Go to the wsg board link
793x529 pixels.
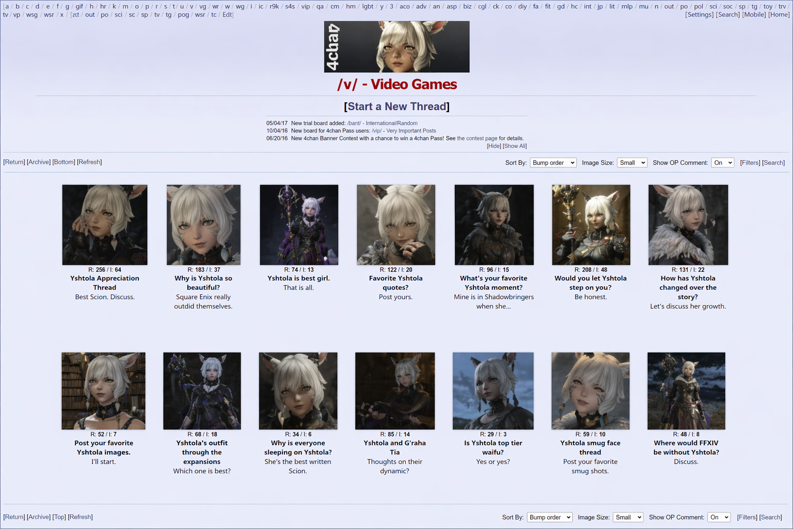coord(31,15)
